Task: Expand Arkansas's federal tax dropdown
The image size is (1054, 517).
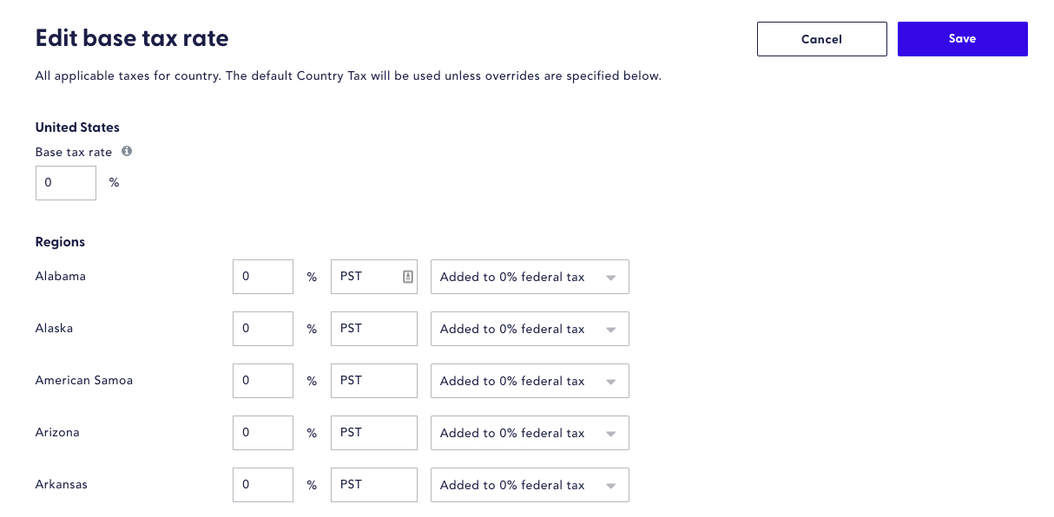Action: [x=530, y=484]
